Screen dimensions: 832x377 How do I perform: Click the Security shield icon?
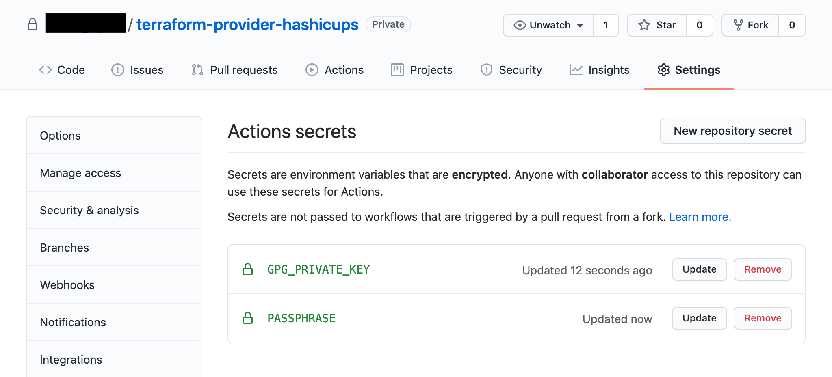[x=486, y=70]
